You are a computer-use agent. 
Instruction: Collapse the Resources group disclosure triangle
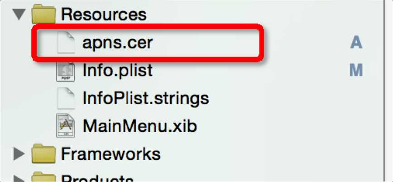coord(19,14)
